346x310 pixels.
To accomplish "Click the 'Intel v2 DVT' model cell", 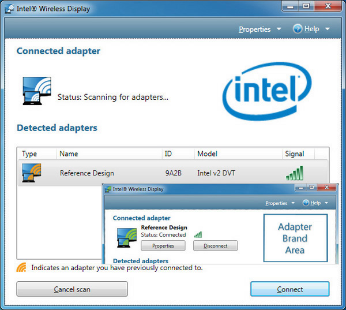I will click(216, 173).
